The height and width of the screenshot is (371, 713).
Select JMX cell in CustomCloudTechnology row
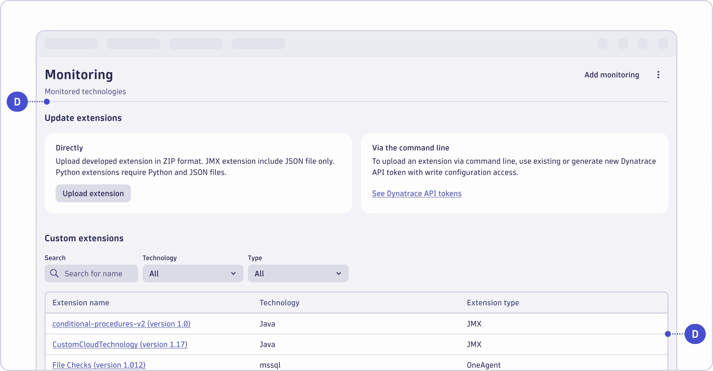tap(474, 344)
